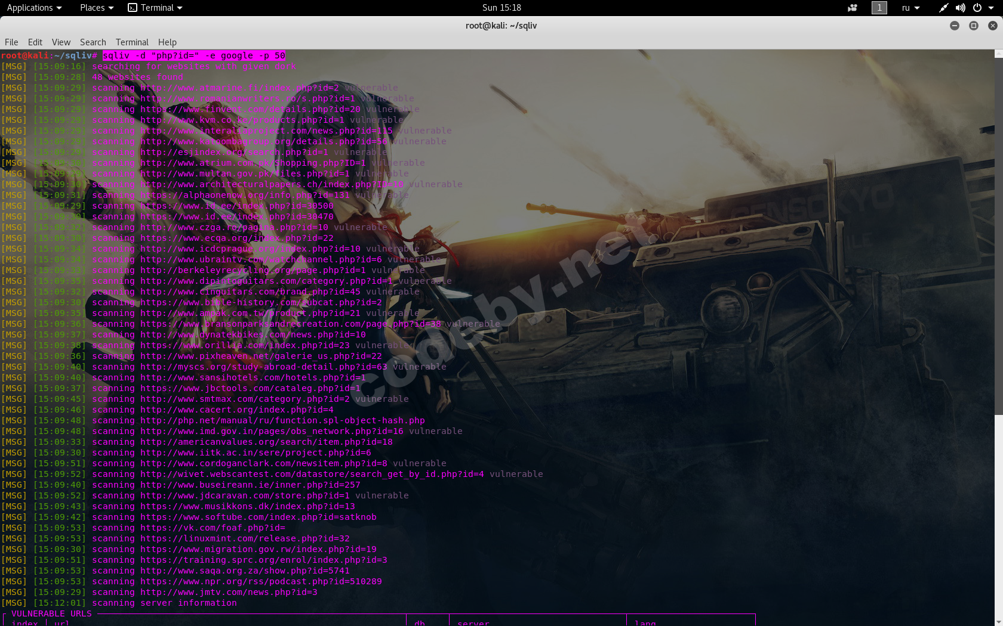
Task: Click the '48 websites found' message
Action: [137, 77]
